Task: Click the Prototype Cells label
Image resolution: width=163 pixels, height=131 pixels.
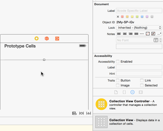Action: tap(20, 46)
